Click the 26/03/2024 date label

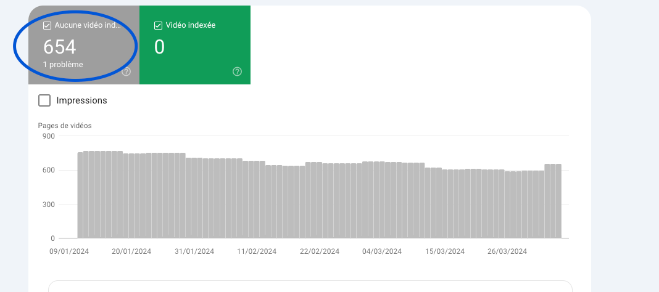507,251
